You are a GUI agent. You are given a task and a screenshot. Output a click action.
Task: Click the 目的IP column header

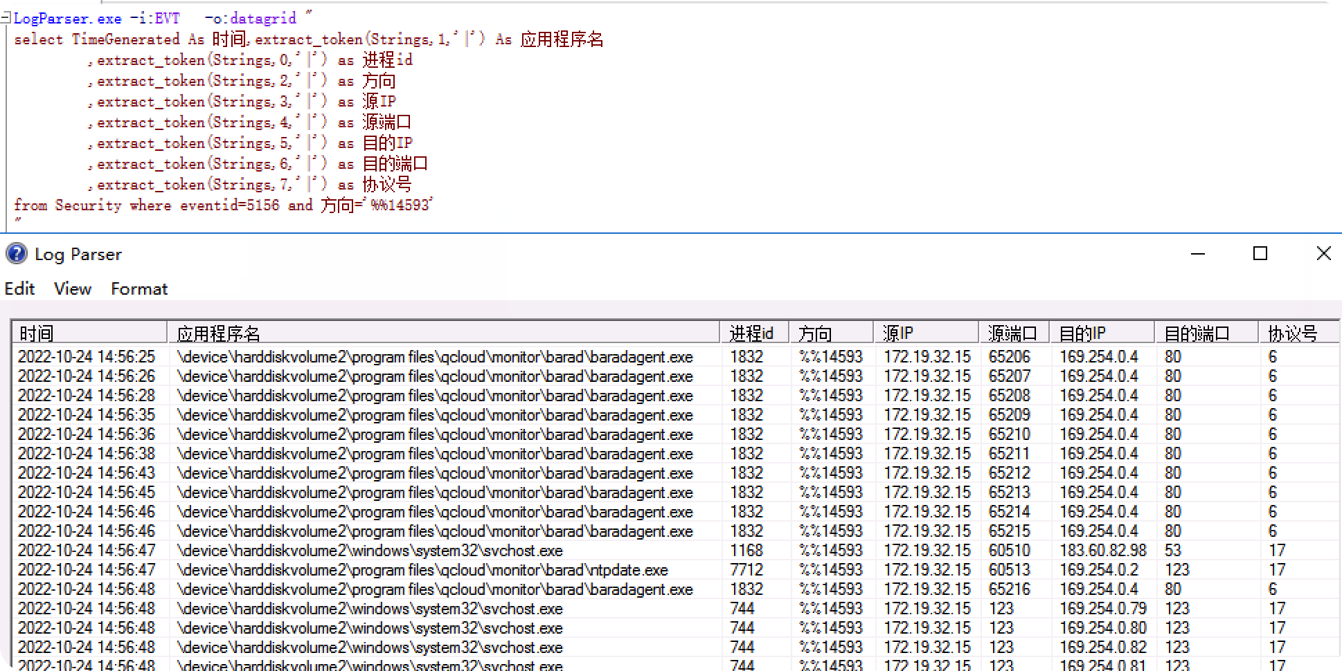tap(1100, 333)
